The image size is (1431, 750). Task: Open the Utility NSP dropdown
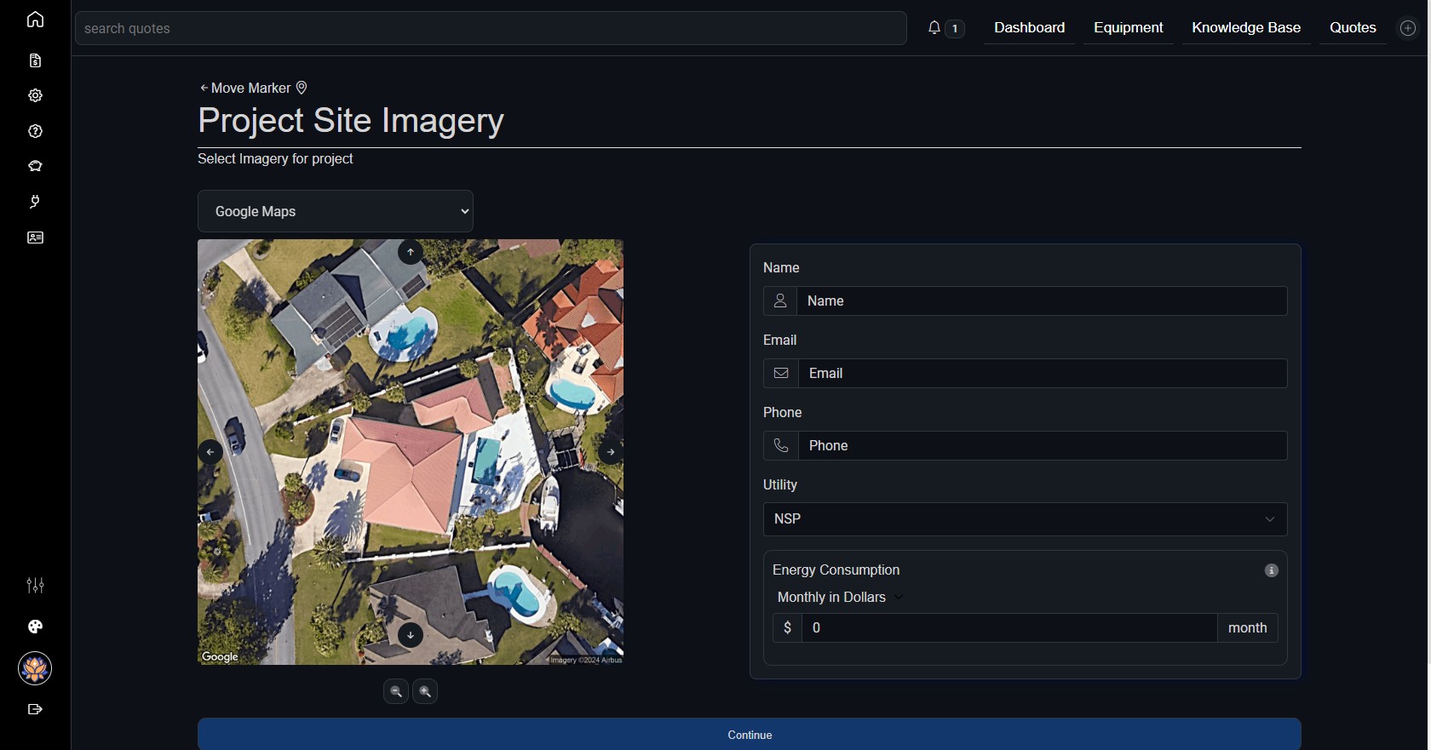(1026, 519)
